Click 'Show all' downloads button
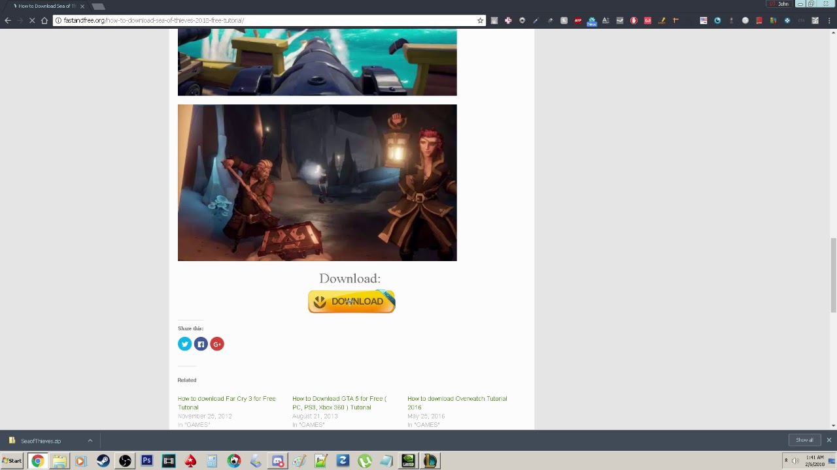The width and height of the screenshot is (837, 470). 804,440
